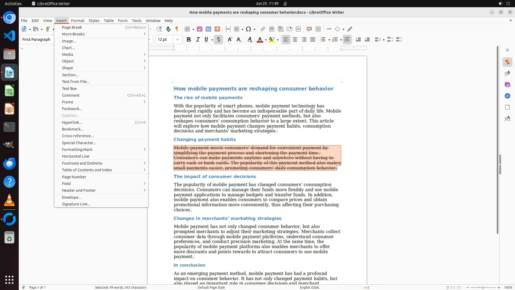Image resolution: width=515 pixels, height=290 pixels.
Task: Open the Format menu
Action: 78,21
